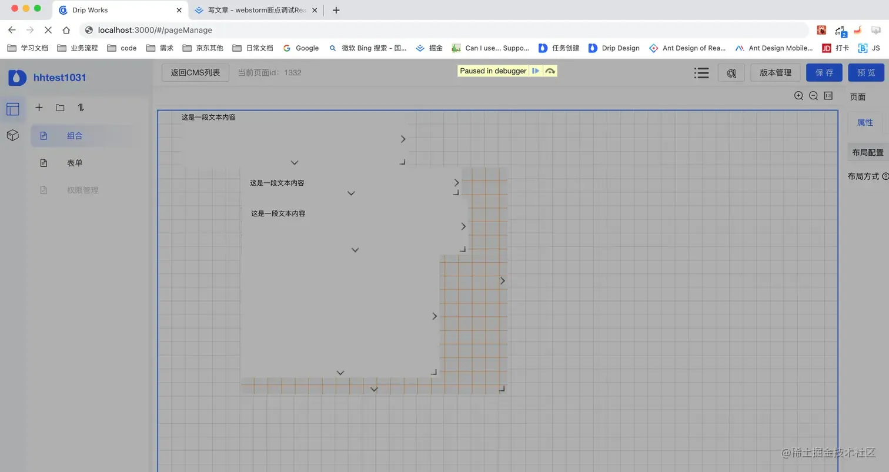Open the Google bookmark
Screen dimensions: 889x472
pos(300,48)
